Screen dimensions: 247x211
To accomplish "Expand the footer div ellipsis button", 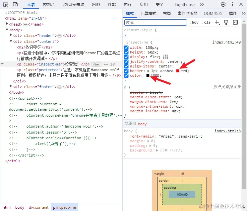I will point(60,87).
